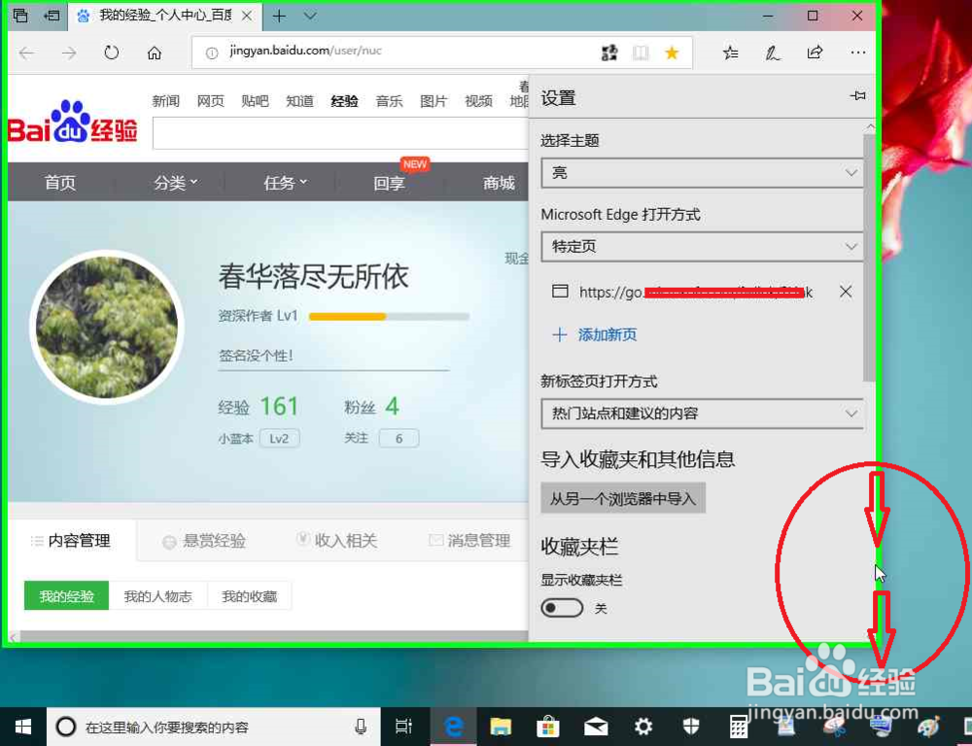This screenshot has width=972, height=746.
Task: Switch to the 我的经验 tab
Action: coord(65,595)
